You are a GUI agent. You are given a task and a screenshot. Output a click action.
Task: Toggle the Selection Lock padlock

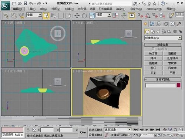coord(28,130)
